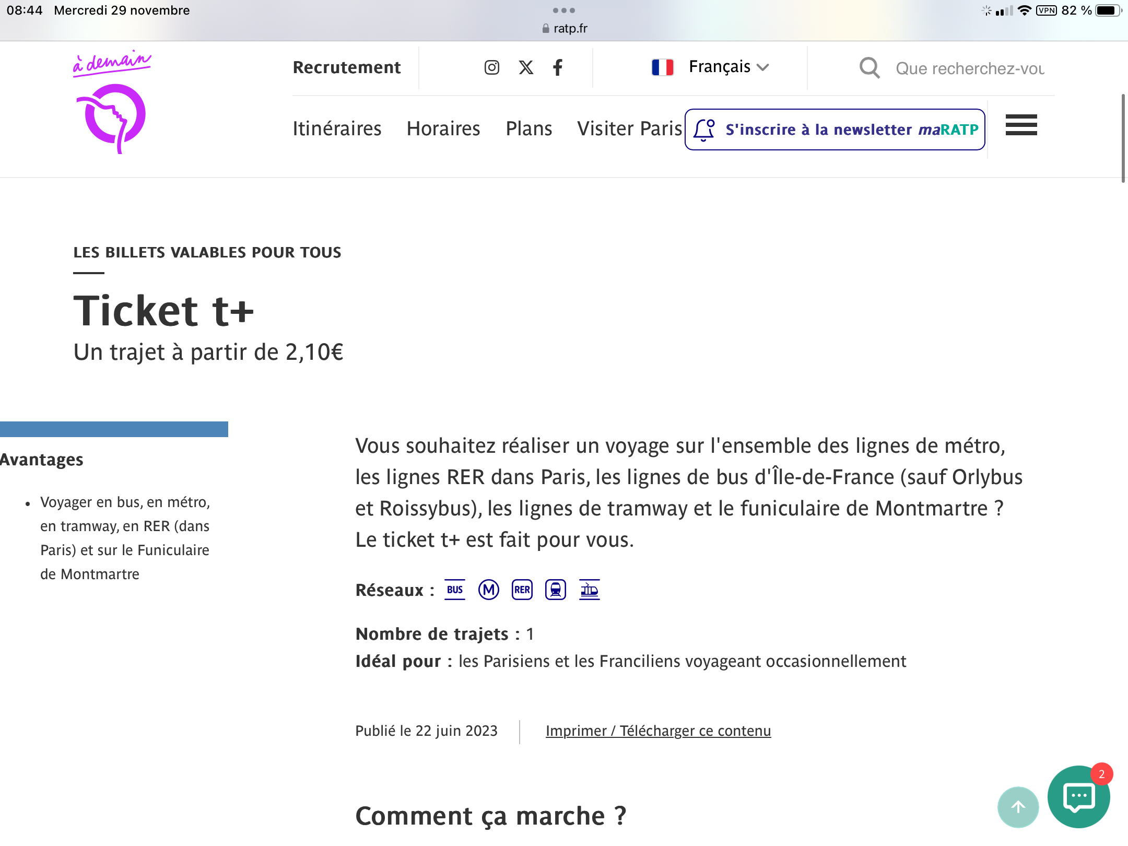
Task: Open the hamburger menu
Action: click(1021, 125)
